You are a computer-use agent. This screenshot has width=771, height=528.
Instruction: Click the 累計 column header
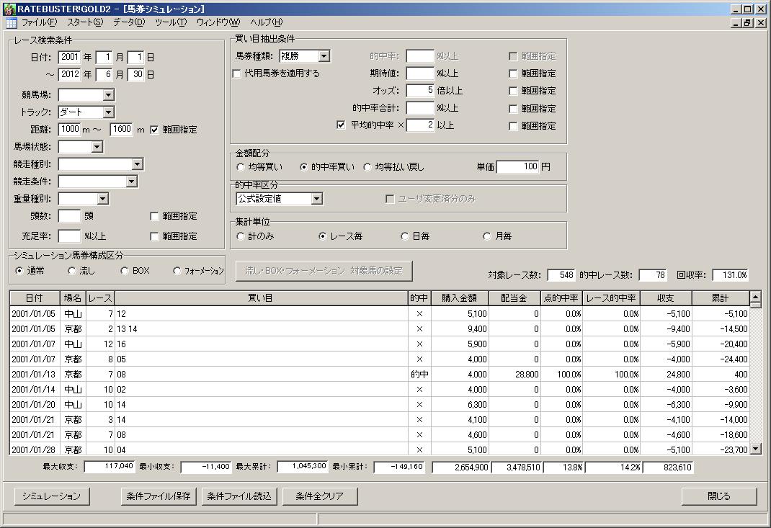tap(721, 298)
